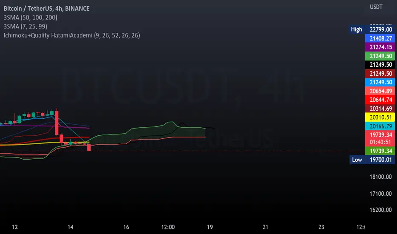Click the 18100.00 price scale tick
The height and width of the screenshot is (234, 397).
click(x=380, y=177)
